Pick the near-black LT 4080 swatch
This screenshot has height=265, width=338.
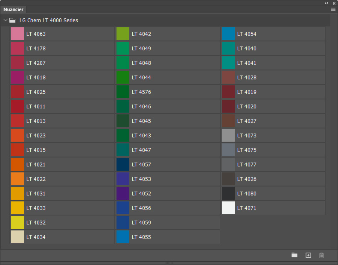pyautogui.click(x=228, y=193)
